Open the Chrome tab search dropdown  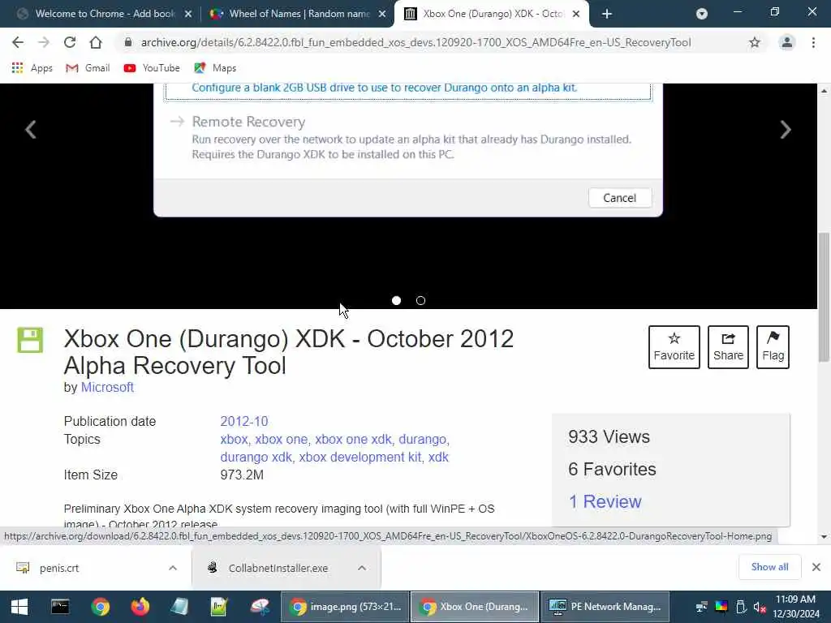[702, 14]
